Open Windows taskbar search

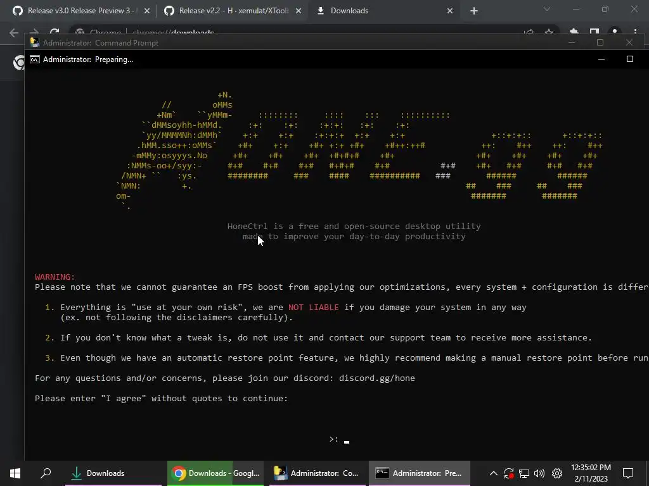[46, 473]
